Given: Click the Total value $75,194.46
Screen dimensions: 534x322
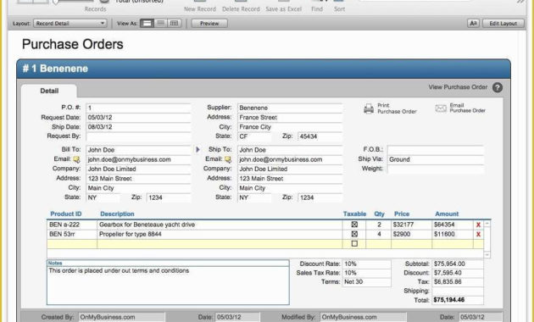Looking at the screenshot, I should pyautogui.click(x=458, y=300).
